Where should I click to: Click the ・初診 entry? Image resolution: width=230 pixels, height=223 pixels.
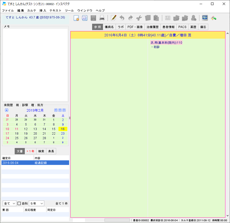point(155,47)
